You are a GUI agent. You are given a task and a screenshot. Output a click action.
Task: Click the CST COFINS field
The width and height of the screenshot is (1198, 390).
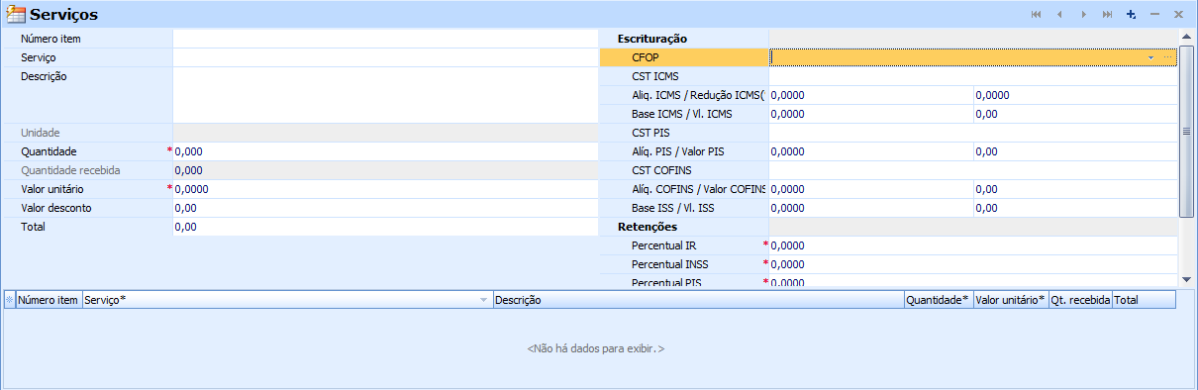(973, 170)
